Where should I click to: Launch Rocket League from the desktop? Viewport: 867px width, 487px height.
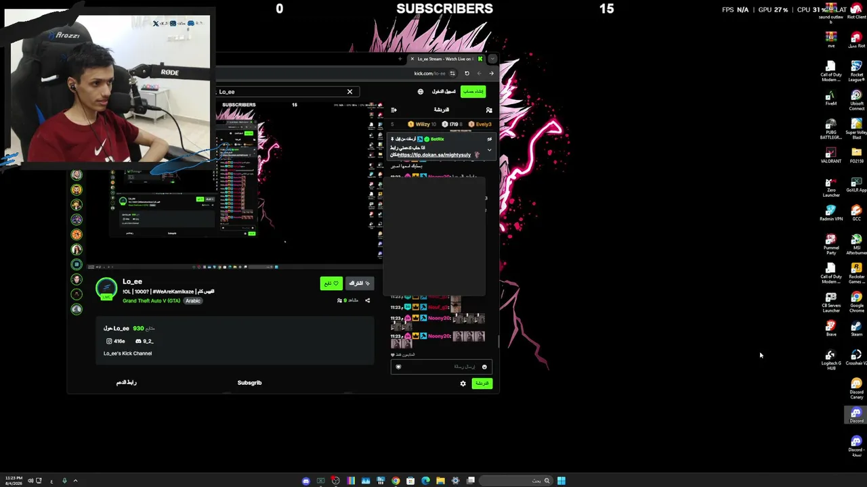[856, 72]
